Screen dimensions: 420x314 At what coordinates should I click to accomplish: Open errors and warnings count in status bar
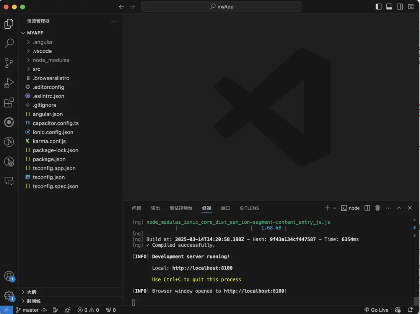coord(88,310)
